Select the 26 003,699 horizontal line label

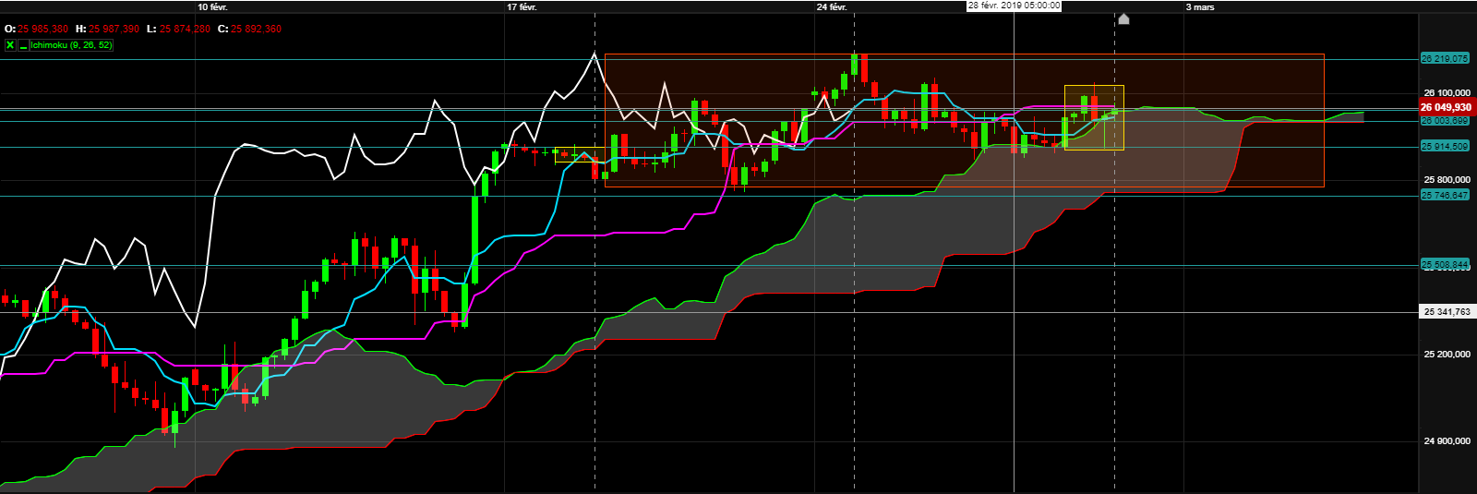(1445, 121)
